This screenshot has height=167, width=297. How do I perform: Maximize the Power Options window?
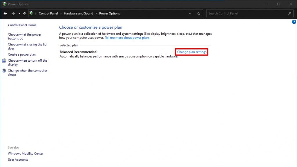[x=278, y=4]
